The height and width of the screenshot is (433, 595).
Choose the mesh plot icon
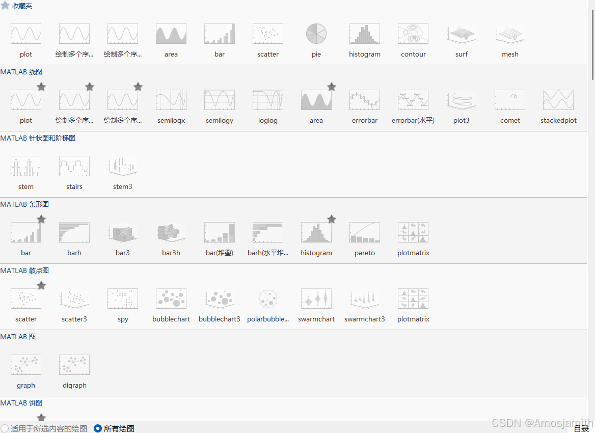click(510, 34)
